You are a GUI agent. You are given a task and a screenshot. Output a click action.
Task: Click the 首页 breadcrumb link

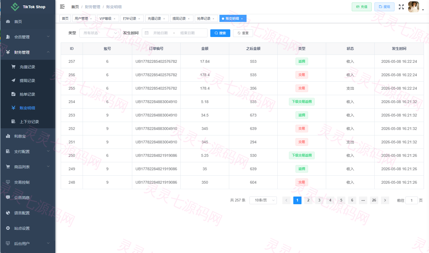point(75,7)
